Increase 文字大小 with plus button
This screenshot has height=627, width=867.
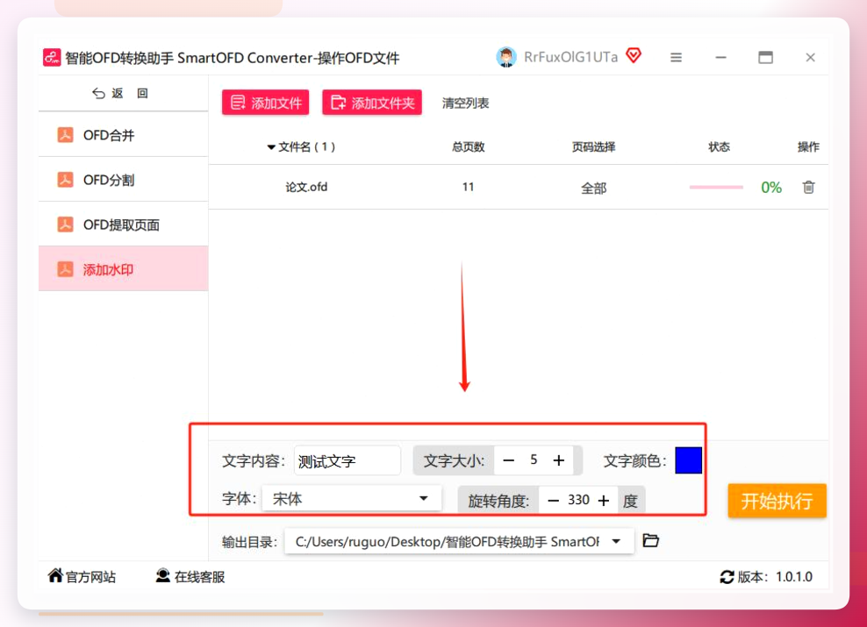559,460
